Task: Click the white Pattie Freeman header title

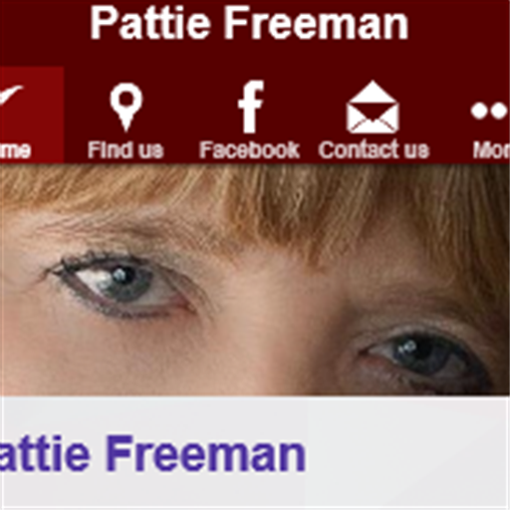Action: pyautogui.click(x=249, y=23)
